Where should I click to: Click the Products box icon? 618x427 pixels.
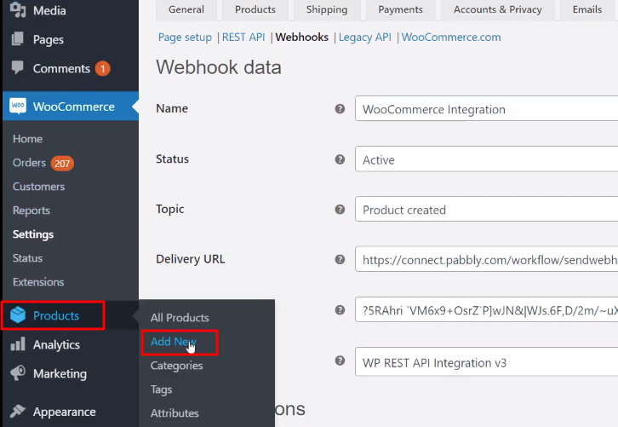pyautogui.click(x=18, y=314)
